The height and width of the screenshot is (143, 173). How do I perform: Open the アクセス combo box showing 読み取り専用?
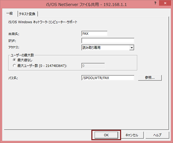108,48
